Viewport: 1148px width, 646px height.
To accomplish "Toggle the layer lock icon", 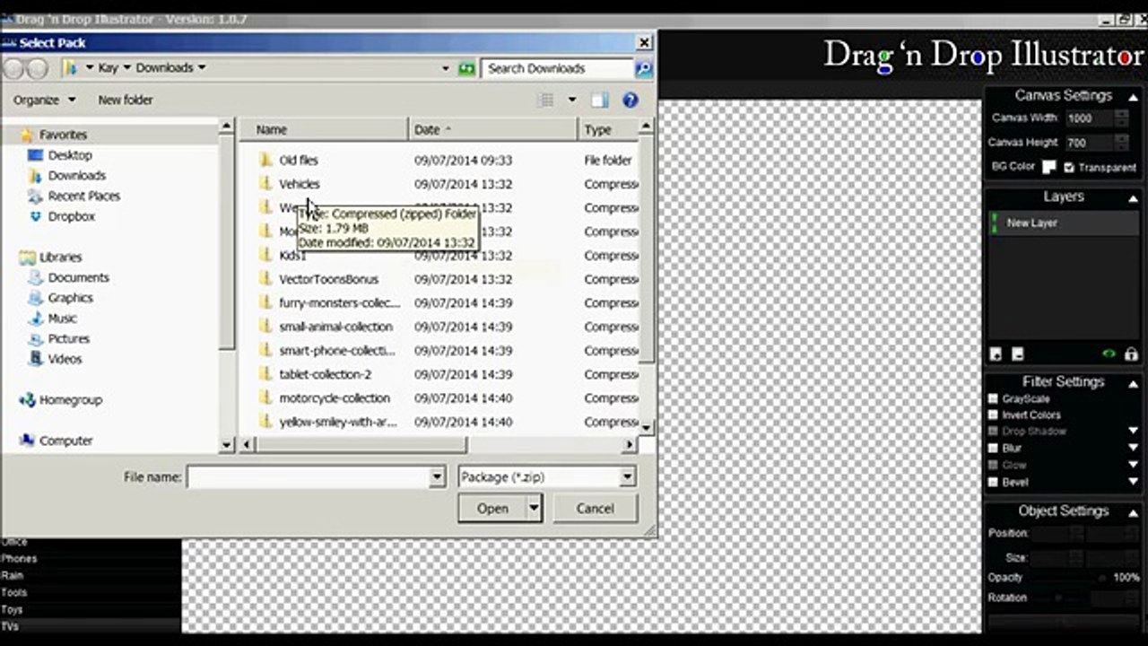I will [x=1131, y=354].
